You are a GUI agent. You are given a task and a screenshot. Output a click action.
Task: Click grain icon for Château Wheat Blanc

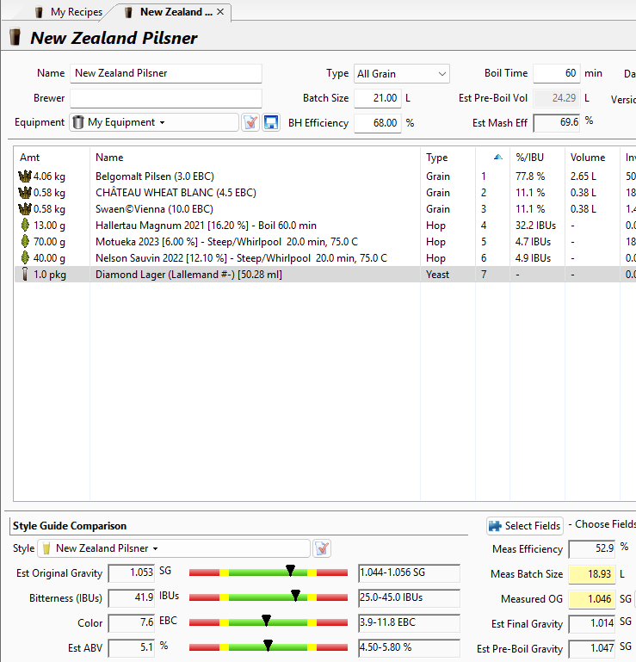pos(25,193)
